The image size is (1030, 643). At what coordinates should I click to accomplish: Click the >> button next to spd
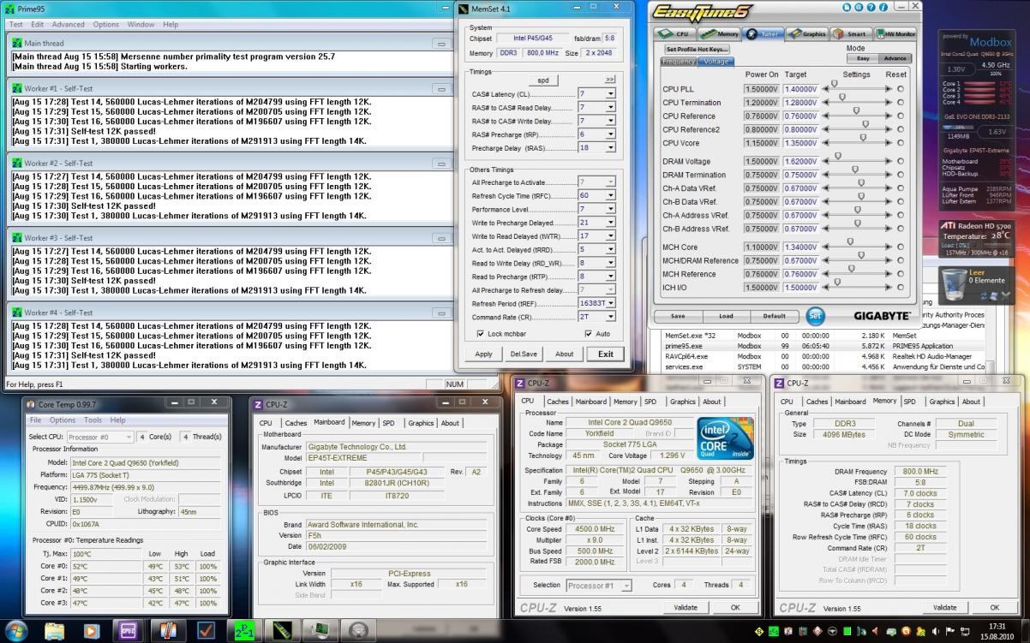pos(609,80)
